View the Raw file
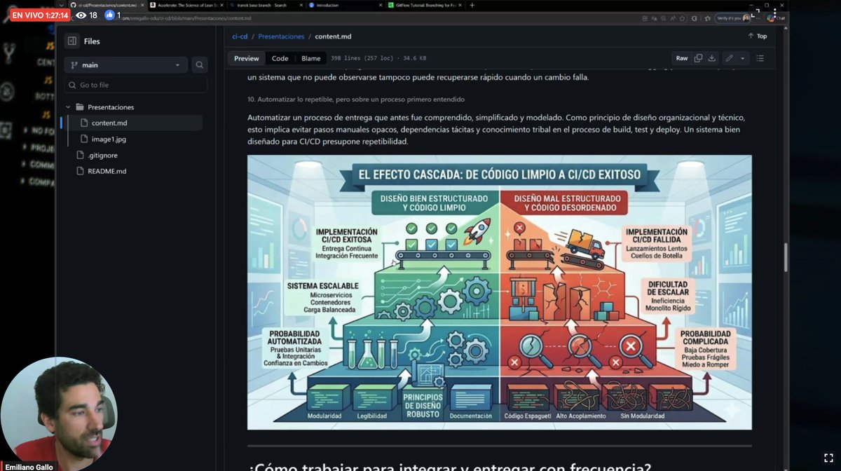 681,58
